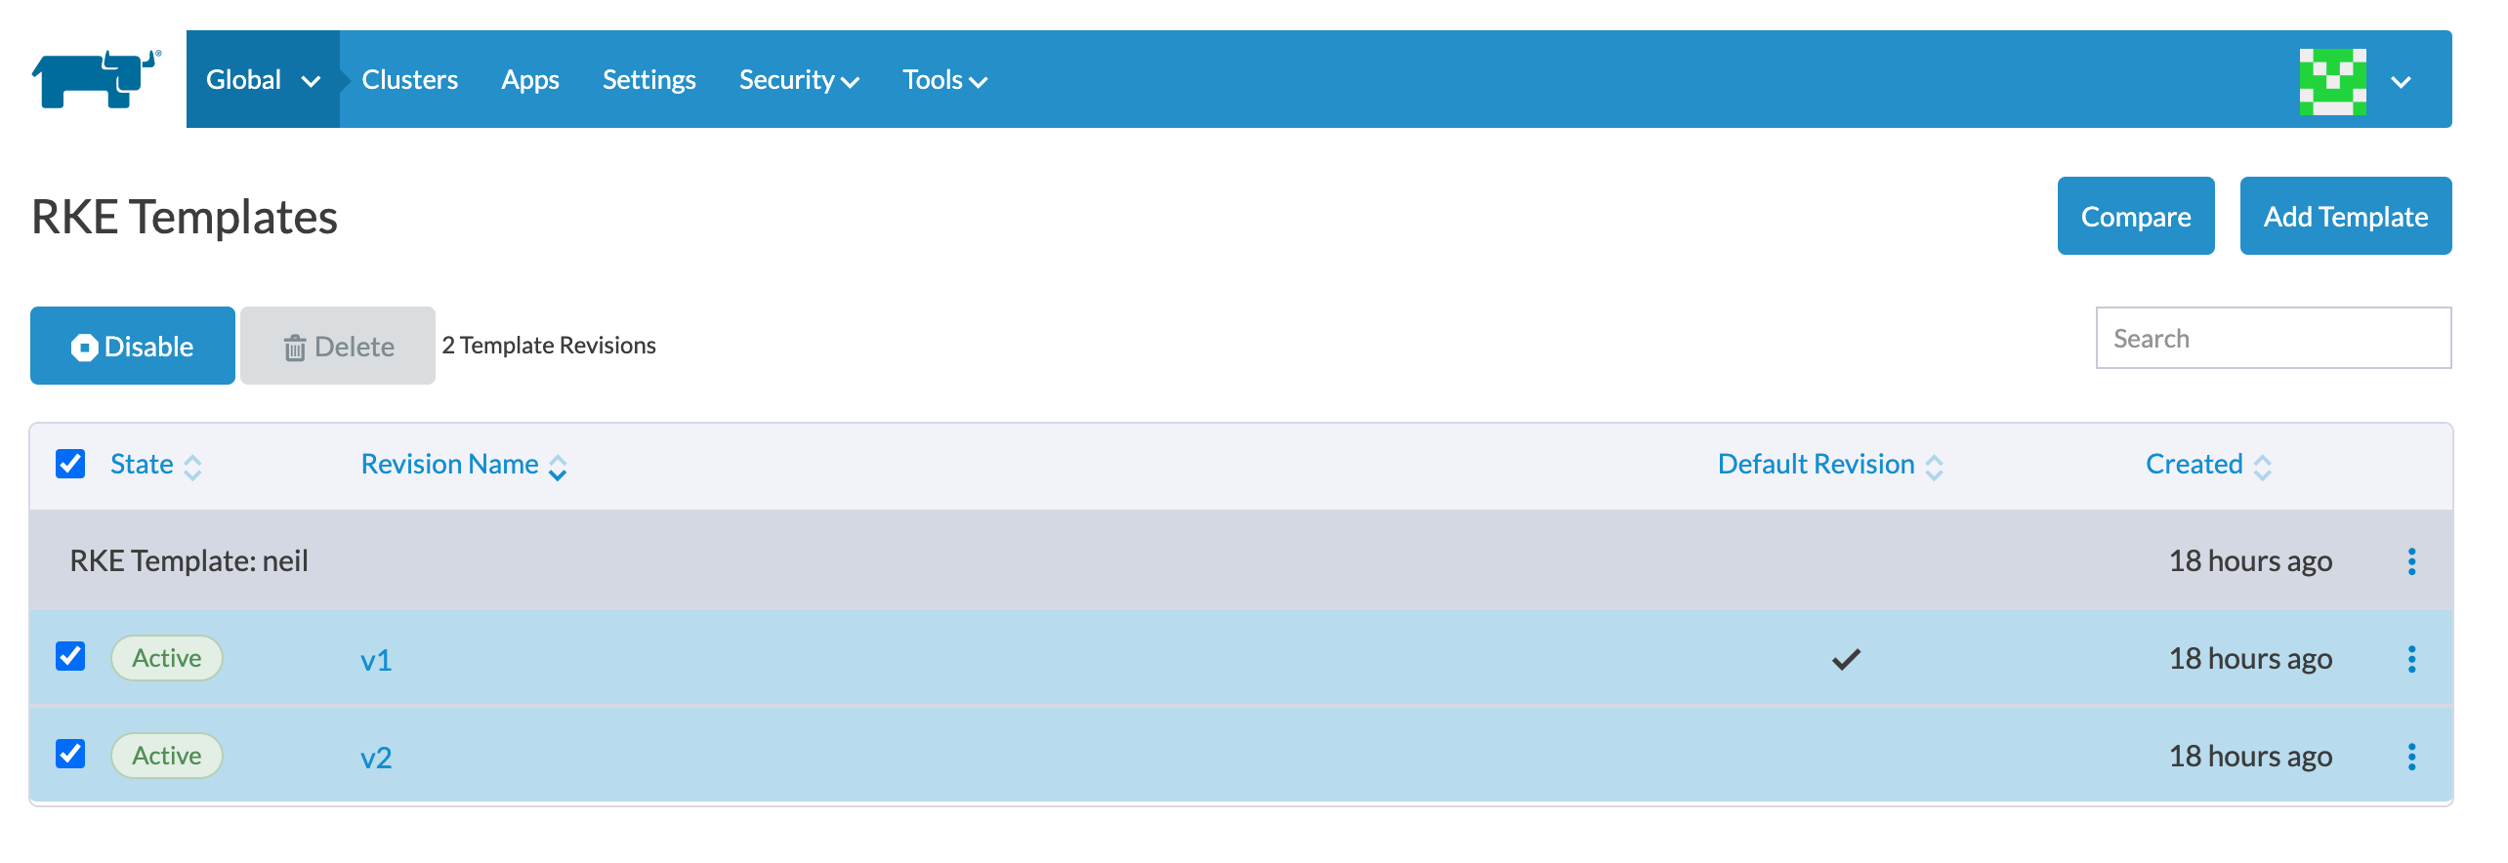Sort by State column arrows
The height and width of the screenshot is (863, 2508).
click(x=193, y=468)
